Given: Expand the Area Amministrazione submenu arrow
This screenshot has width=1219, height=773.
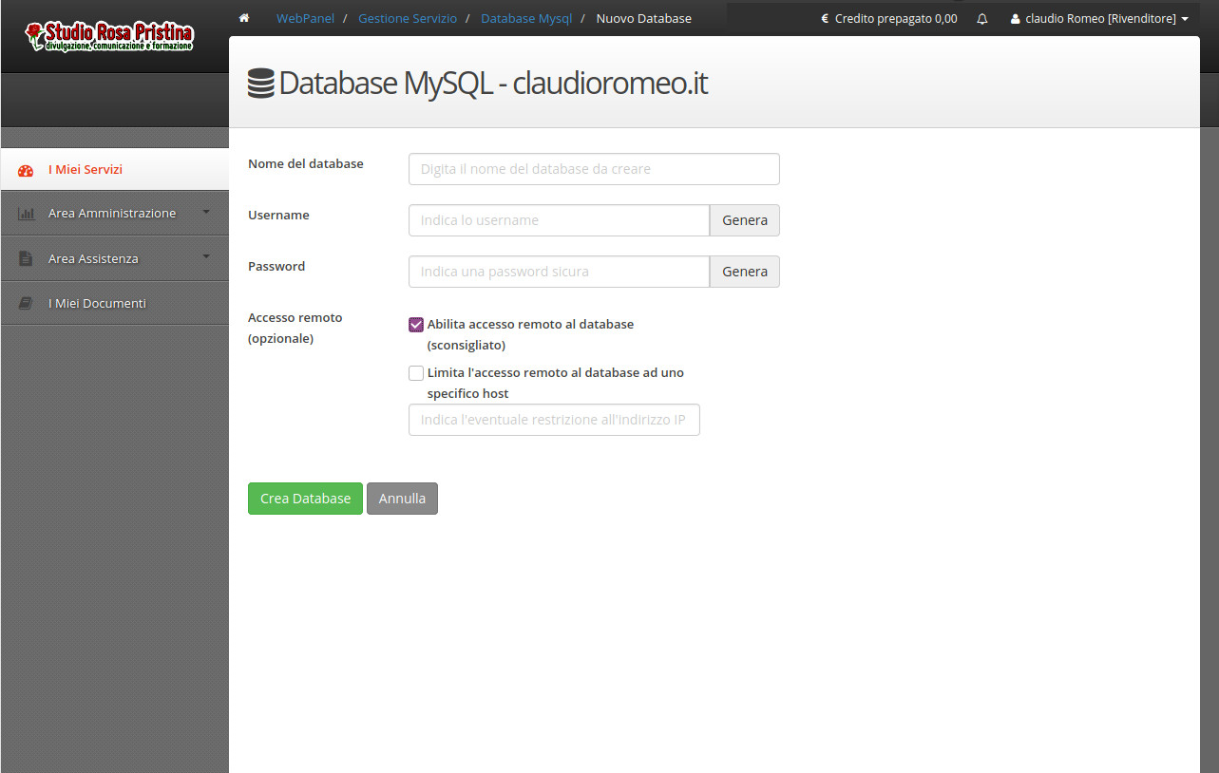Looking at the screenshot, I should point(206,213).
